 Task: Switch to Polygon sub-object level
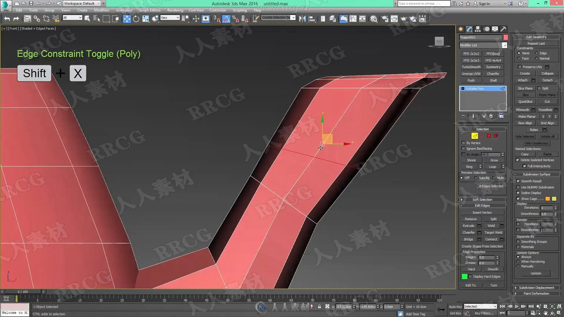pos(489,136)
